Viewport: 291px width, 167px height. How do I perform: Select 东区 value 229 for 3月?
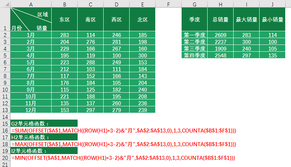pyautogui.click(x=64, y=48)
